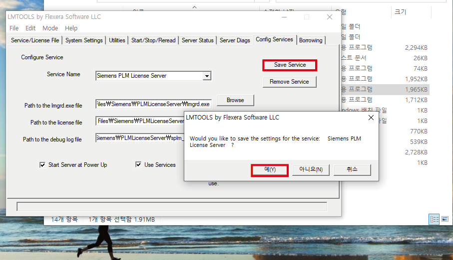This screenshot has width=453, height=260.
Task: Select the 74KB file row in Explorer
Action: pyautogui.click(x=385, y=69)
